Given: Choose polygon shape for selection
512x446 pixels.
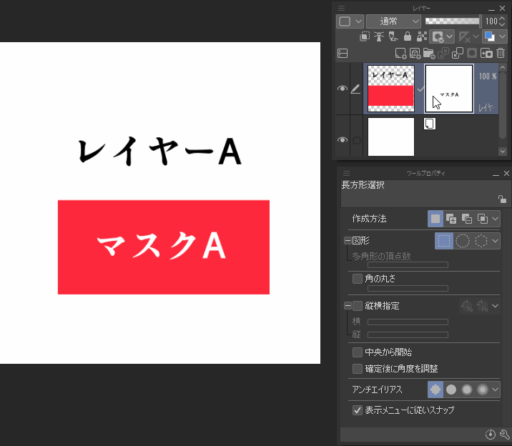Looking at the screenshot, I should tap(481, 241).
